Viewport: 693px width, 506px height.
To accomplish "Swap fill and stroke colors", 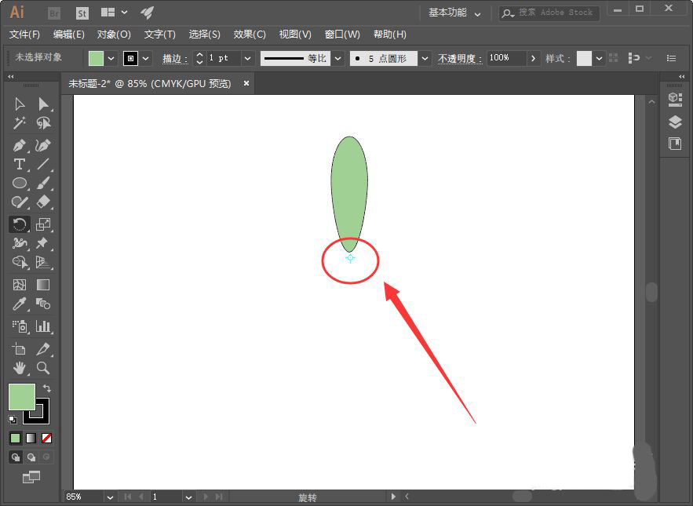I will pyautogui.click(x=47, y=388).
